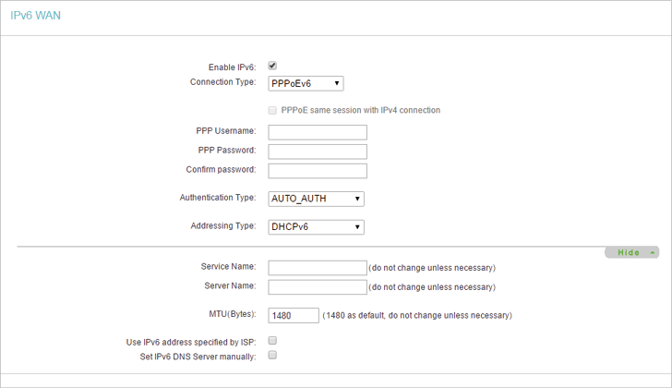The height and width of the screenshot is (388, 672).
Task: Click the IPv6 WAN section heading
Action: coord(36,16)
